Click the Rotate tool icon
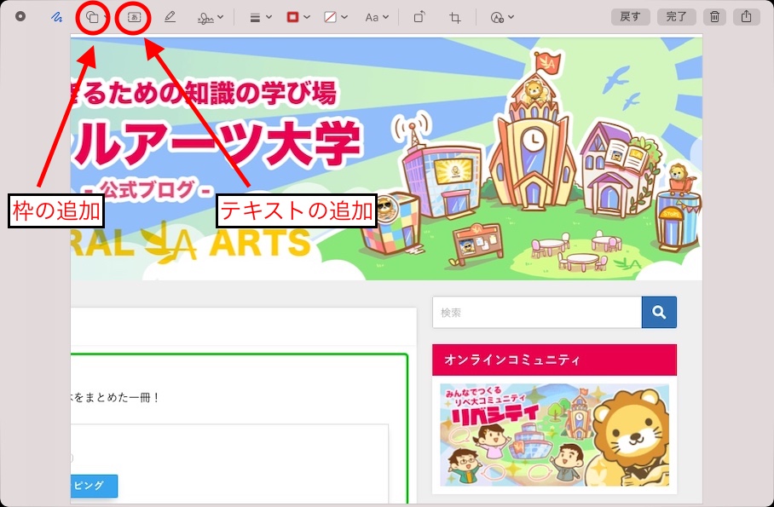 [419, 17]
